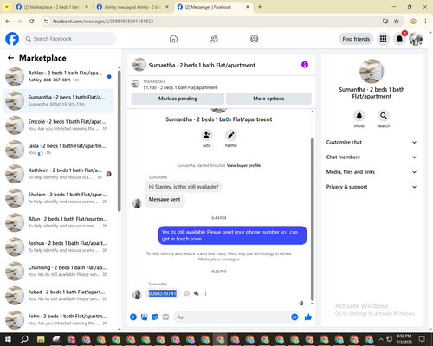Click Find friends button

click(356, 39)
